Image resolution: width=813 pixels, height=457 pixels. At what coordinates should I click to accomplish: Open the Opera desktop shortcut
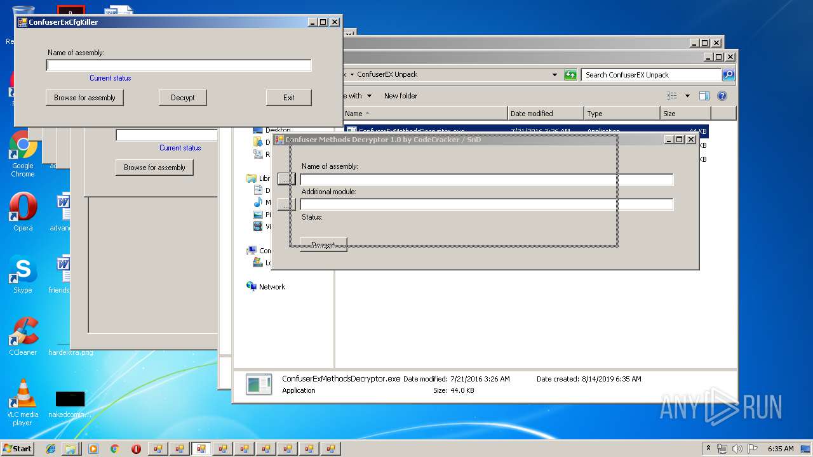tap(23, 213)
